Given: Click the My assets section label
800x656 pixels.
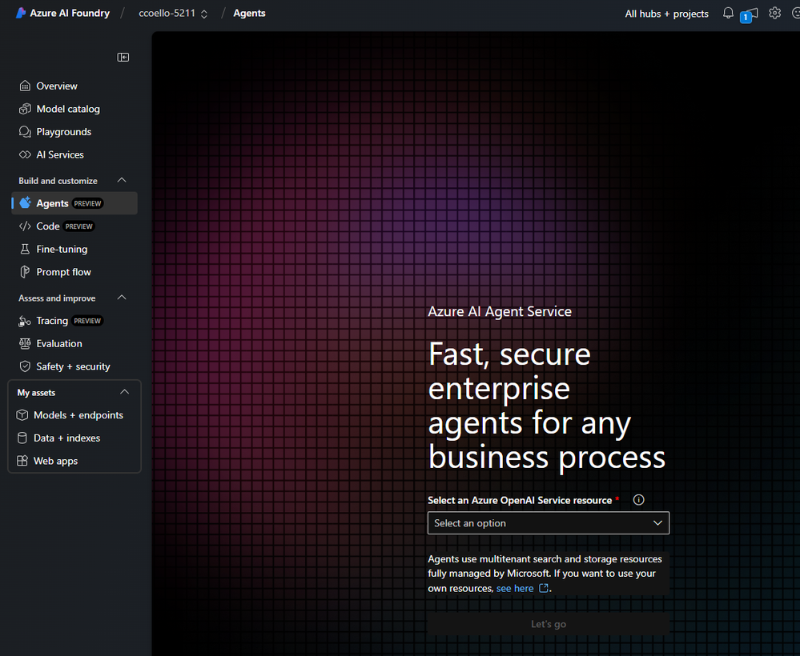Looking at the screenshot, I should pos(36,393).
